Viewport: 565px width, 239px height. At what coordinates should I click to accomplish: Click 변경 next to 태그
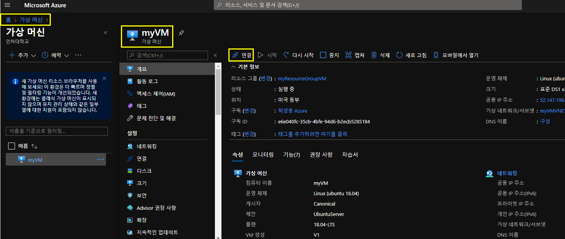[249, 134]
